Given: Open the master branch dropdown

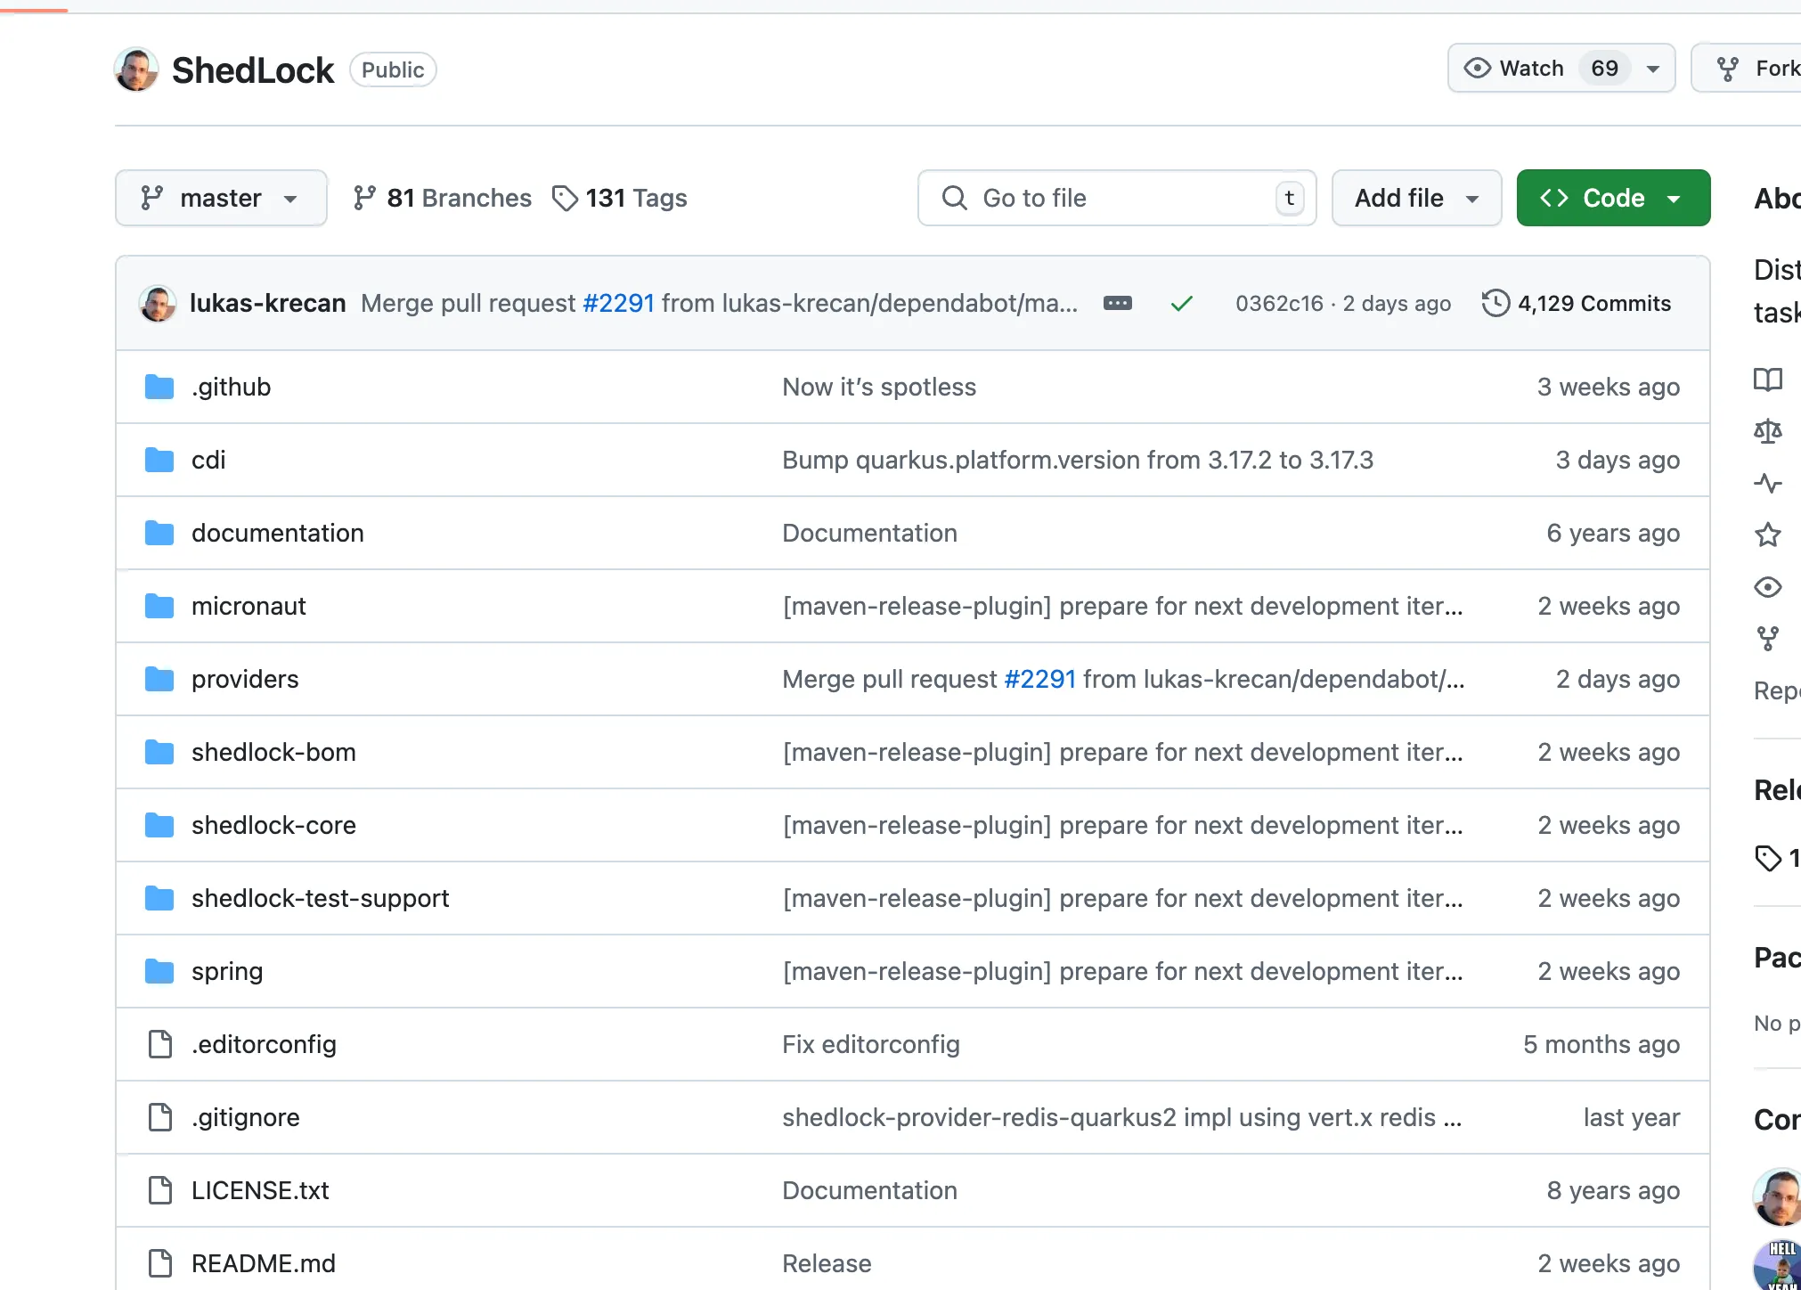Looking at the screenshot, I should [221, 198].
